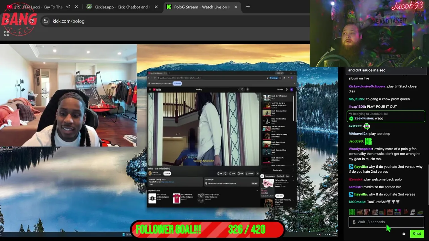This screenshot has height=241, width=429.
Task: Close the Kicklet.app tab
Action: (156, 7)
